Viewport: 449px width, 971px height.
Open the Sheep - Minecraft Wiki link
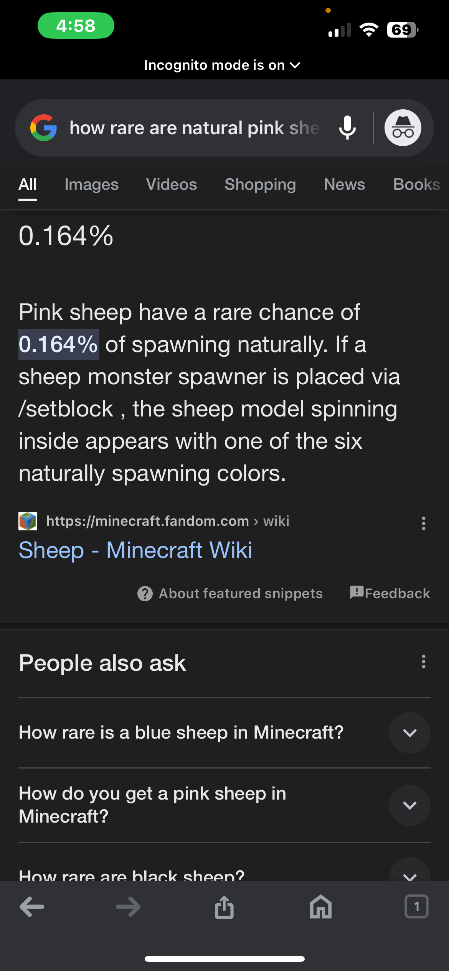click(135, 550)
